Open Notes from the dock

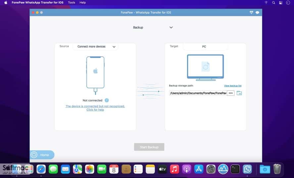[150, 169]
